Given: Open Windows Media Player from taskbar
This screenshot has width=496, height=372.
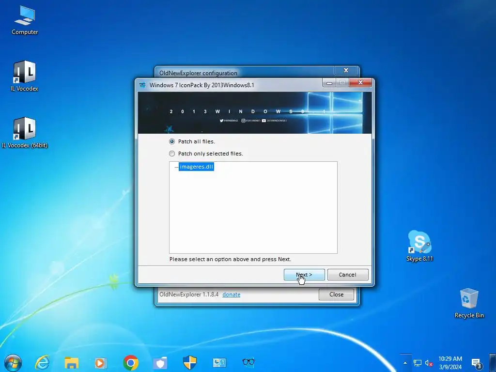Looking at the screenshot, I should click(x=101, y=363).
